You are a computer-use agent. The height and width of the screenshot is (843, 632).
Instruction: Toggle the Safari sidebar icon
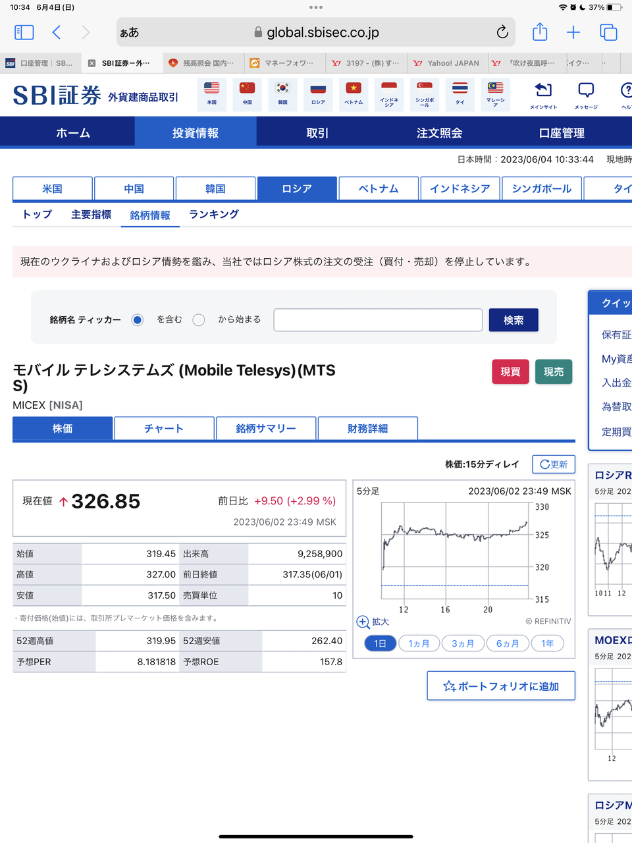click(24, 32)
